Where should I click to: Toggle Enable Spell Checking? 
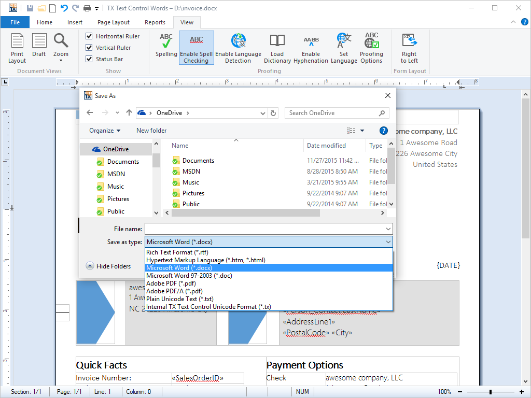point(197,48)
